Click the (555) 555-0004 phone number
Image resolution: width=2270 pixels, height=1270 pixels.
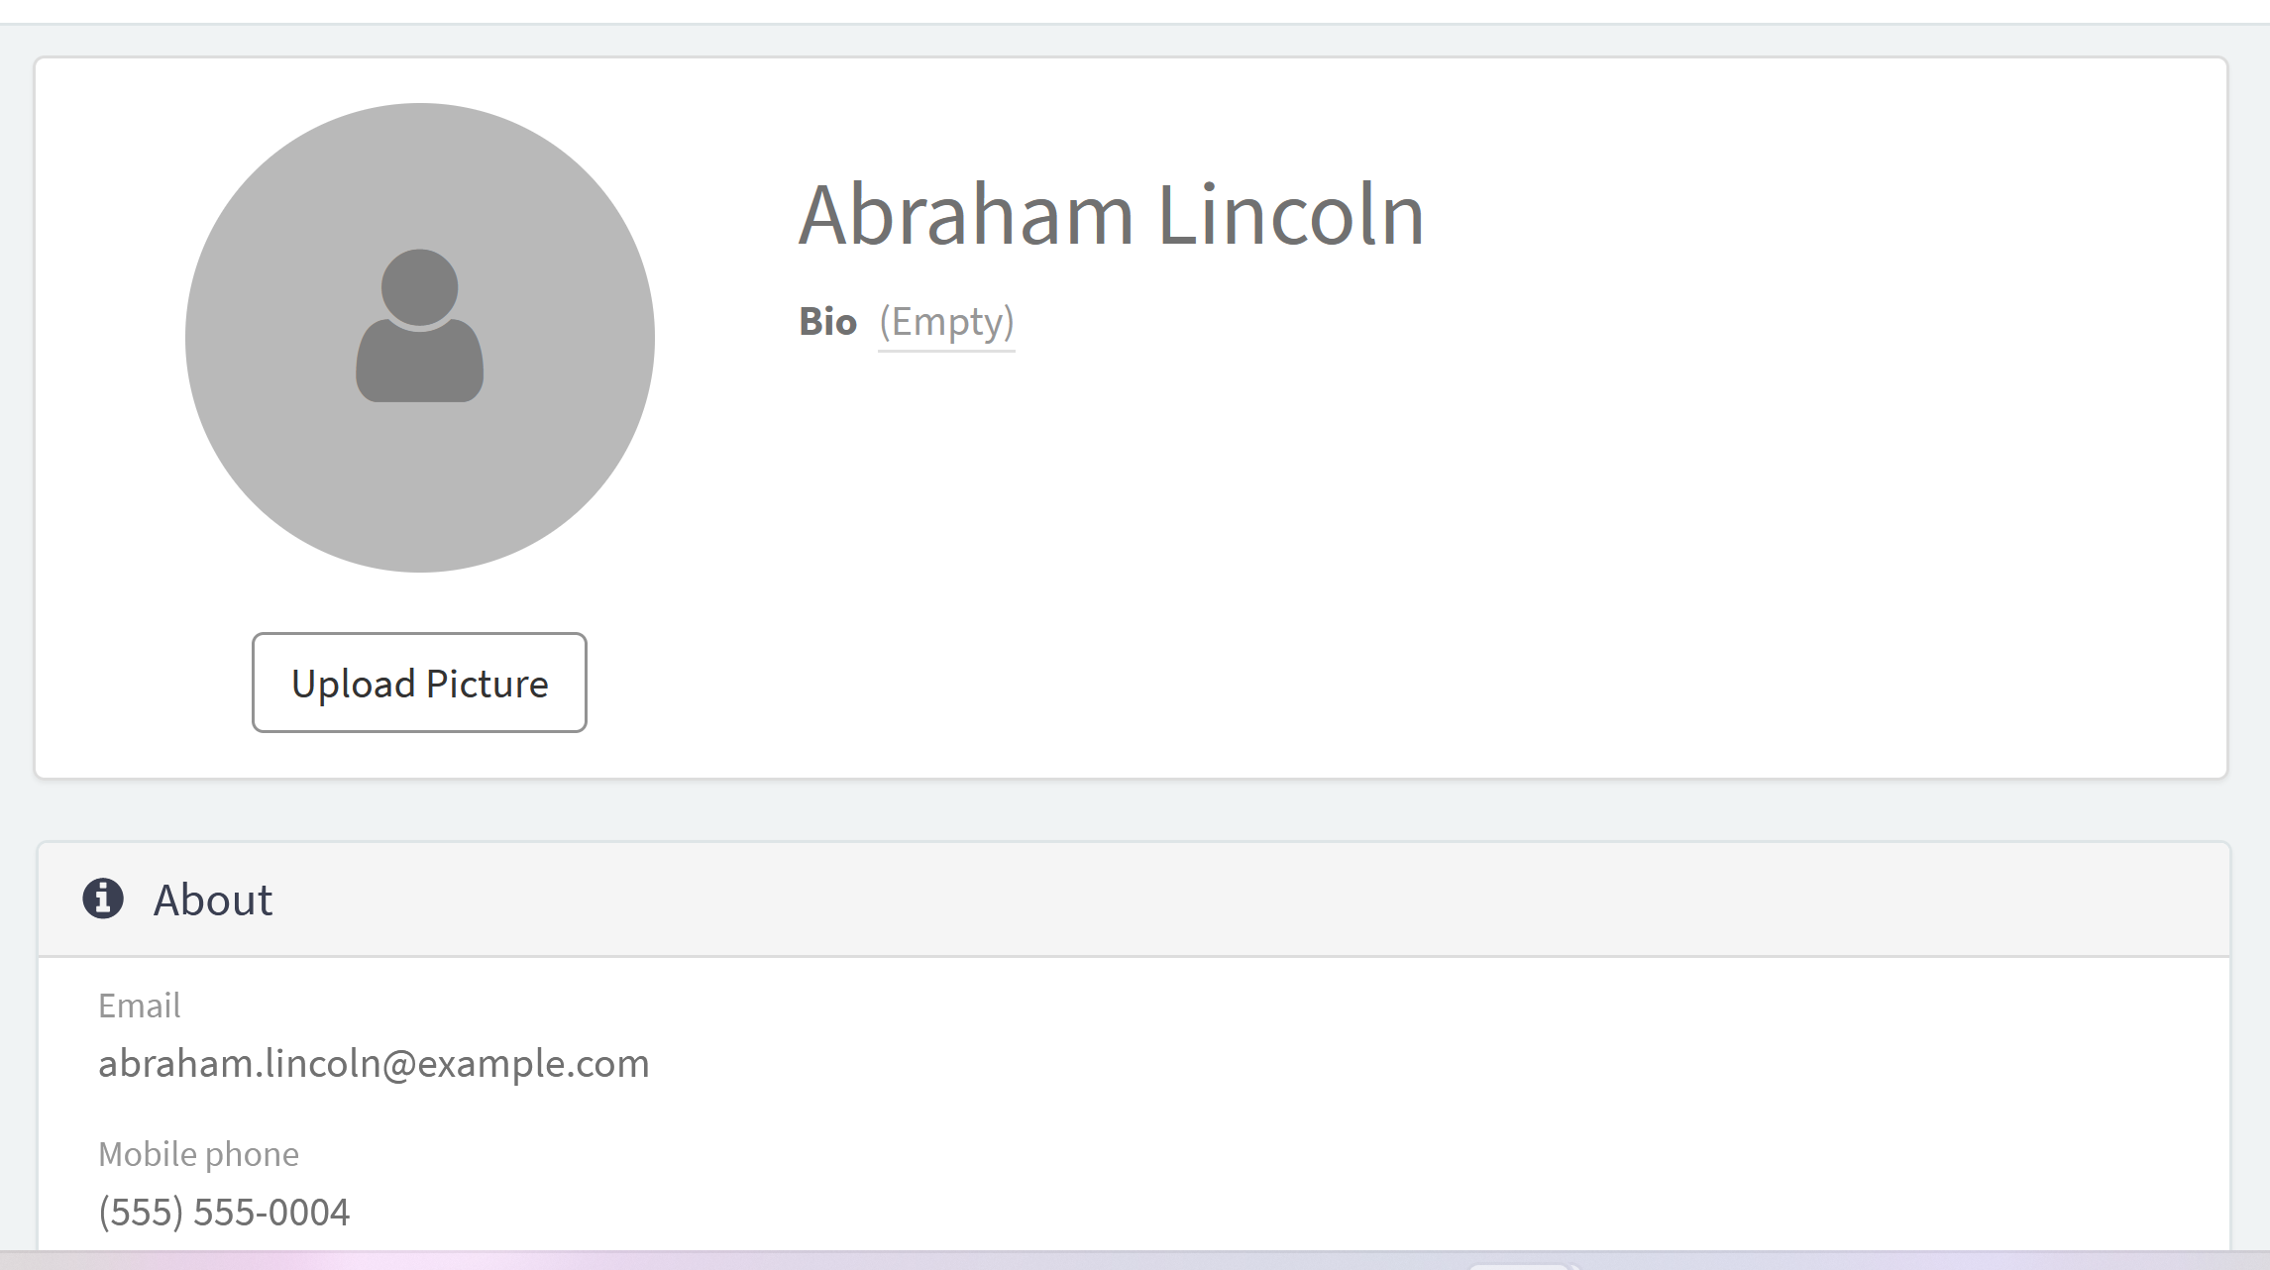coord(224,1212)
